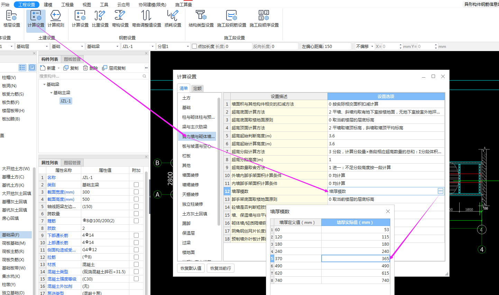Check 附加 box for 下部通长筋 row

click(136, 235)
